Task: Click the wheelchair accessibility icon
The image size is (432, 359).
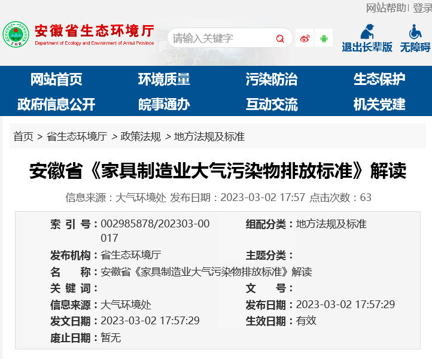Action: point(415,32)
